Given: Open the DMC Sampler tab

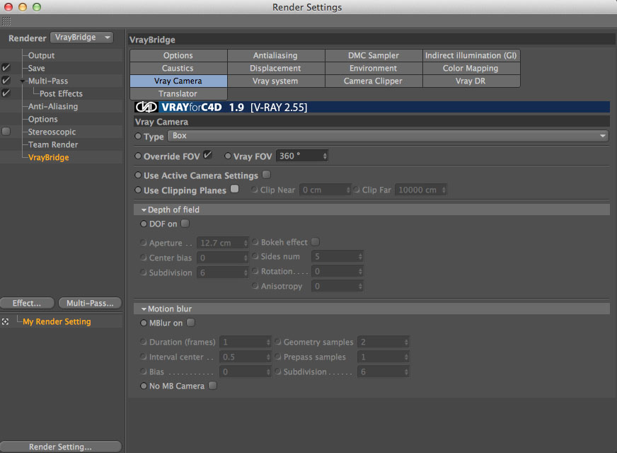Looking at the screenshot, I should [374, 55].
